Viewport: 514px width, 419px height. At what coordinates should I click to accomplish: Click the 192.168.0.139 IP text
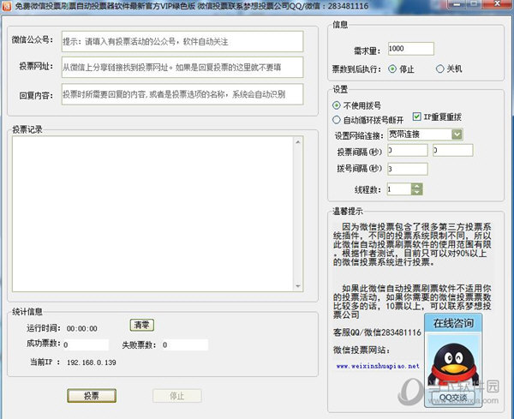[92, 362]
